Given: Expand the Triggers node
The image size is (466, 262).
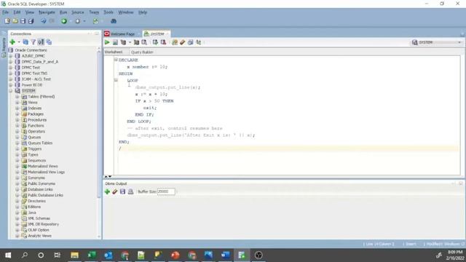Looking at the screenshot, I should pos(17,148).
